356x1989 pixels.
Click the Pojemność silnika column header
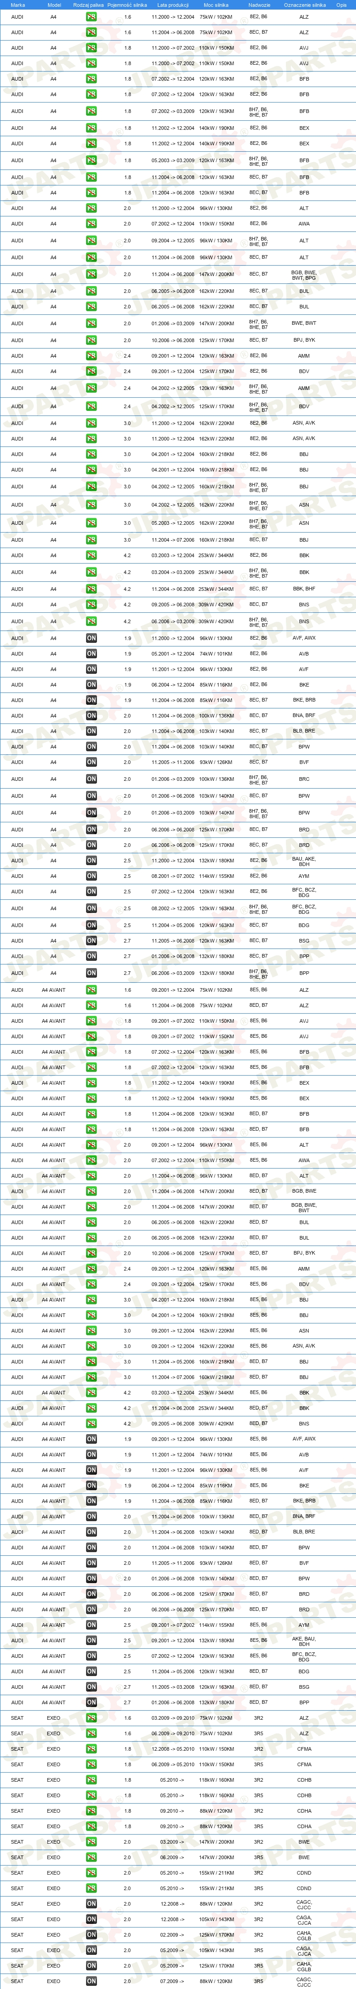(127, 5)
